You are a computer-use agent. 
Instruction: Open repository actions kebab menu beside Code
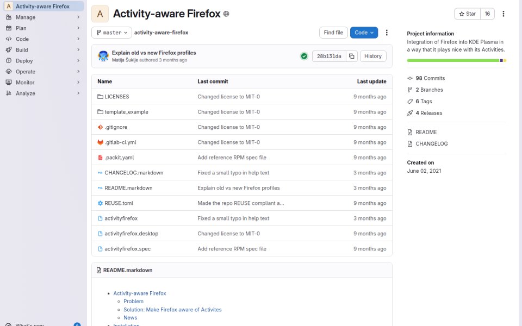[387, 33]
